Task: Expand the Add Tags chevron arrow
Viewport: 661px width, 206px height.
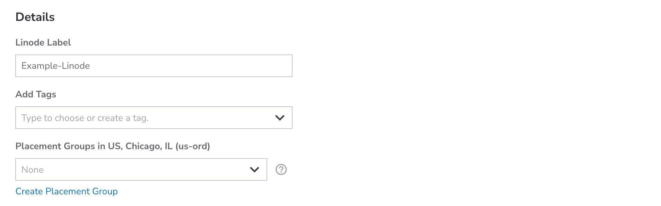Action: click(x=280, y=118)
